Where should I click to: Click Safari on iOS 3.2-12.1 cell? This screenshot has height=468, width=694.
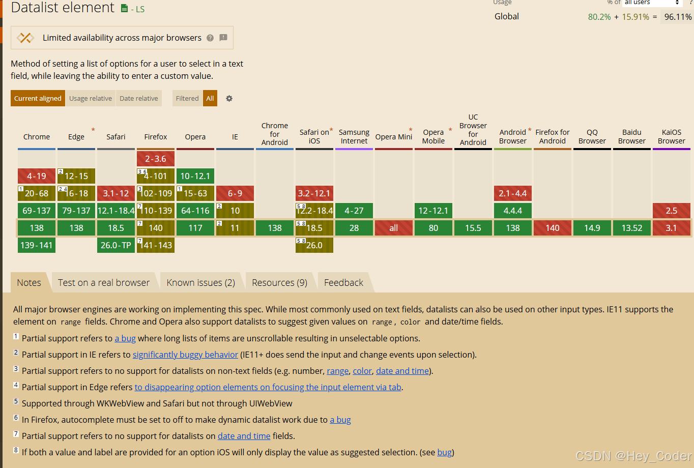point(314,193)
